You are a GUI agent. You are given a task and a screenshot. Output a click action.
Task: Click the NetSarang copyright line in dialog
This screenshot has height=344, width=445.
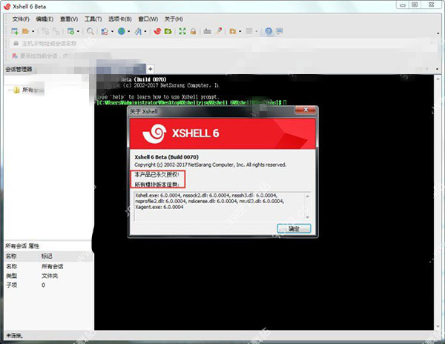click(x=211, y=165)
